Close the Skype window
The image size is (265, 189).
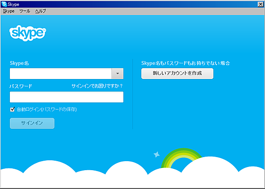pyautogui.click(x=261, y=4)
